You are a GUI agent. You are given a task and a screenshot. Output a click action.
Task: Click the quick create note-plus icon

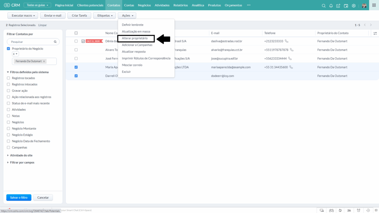(x=338, y=6)
